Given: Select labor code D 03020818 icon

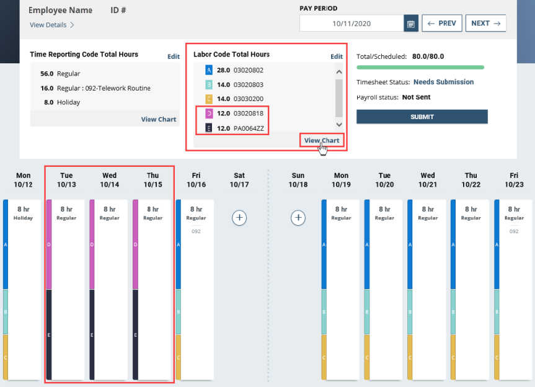Looking at the screenshot, I should (x=209, y=113).
